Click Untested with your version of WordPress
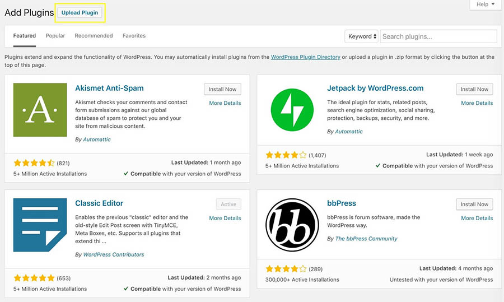Image resolution: width=504 pixels, height=302 pixels. pos(441,280)
